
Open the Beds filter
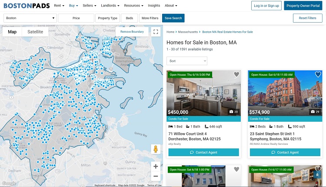(x=130, y=18)
